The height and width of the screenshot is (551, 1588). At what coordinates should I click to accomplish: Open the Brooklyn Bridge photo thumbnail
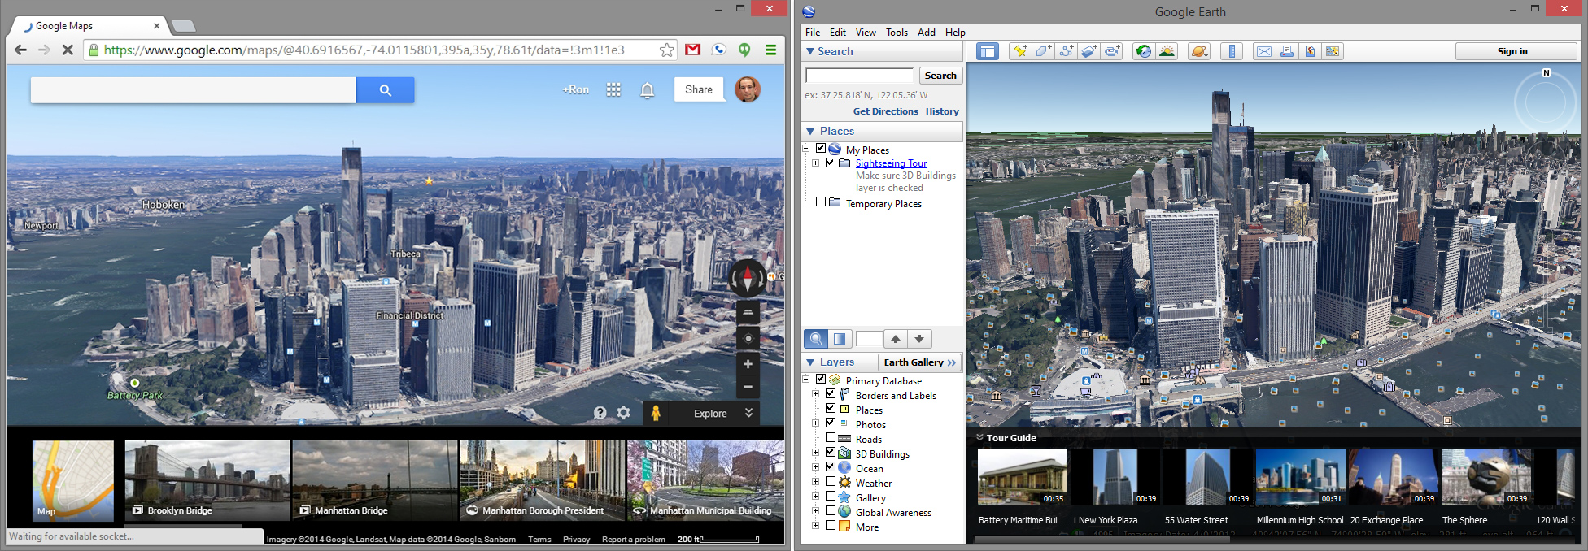207,480
